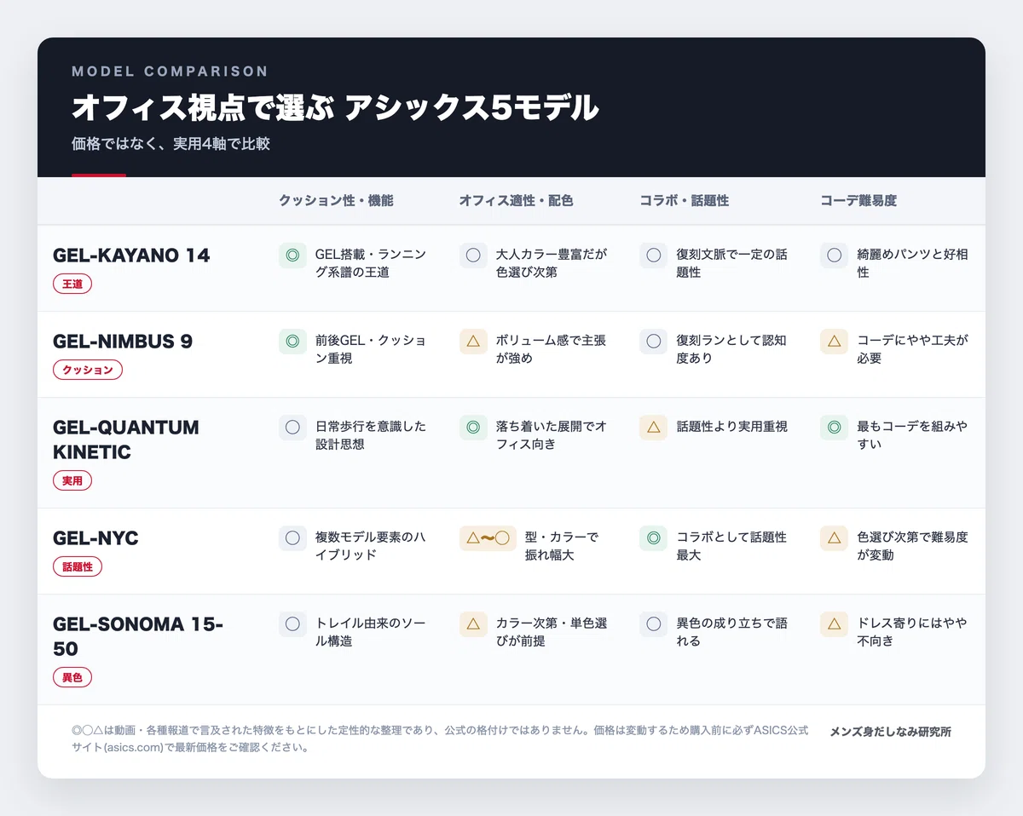Image resolution: width=1023 pixels, height=816 pixels.
Task: Click the circle icon beside 日常歩行を意識した設計思想
Action: (292, 427)
